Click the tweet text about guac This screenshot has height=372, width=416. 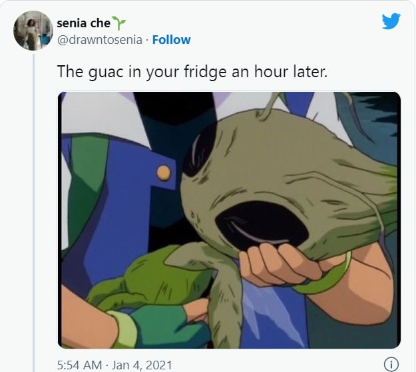[x=192, y=72]
